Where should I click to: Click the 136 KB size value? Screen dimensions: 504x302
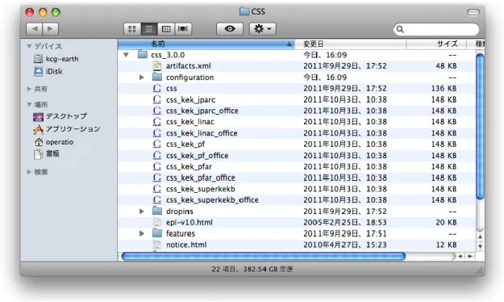click(x=444, y=88)
